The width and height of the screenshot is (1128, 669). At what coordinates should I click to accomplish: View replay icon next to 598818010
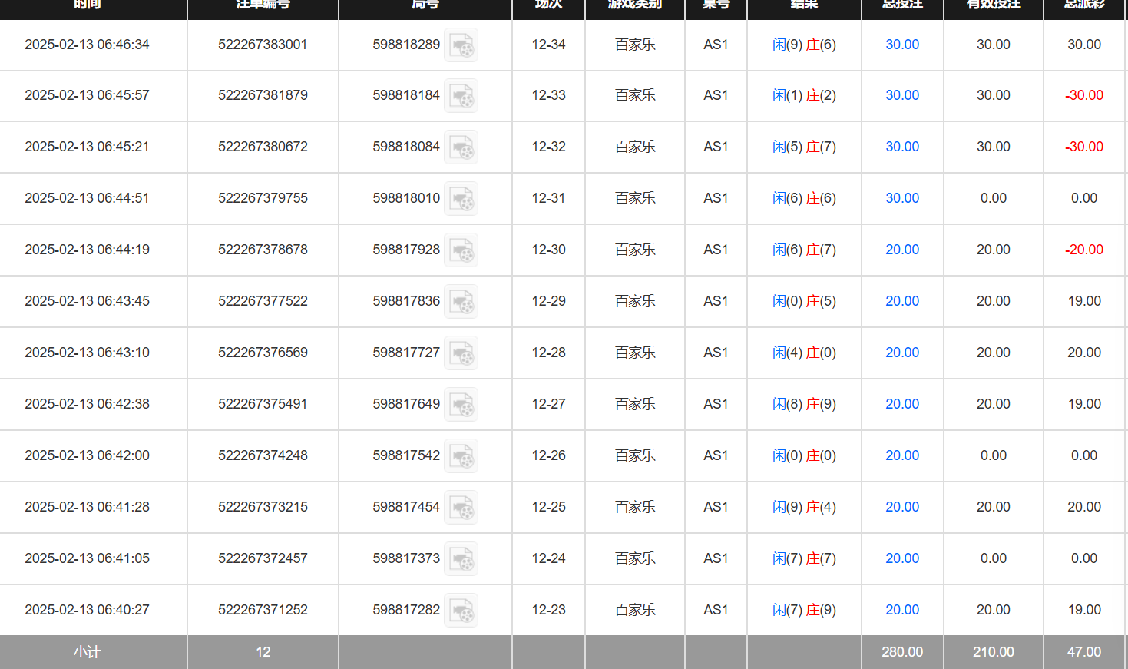461,199
